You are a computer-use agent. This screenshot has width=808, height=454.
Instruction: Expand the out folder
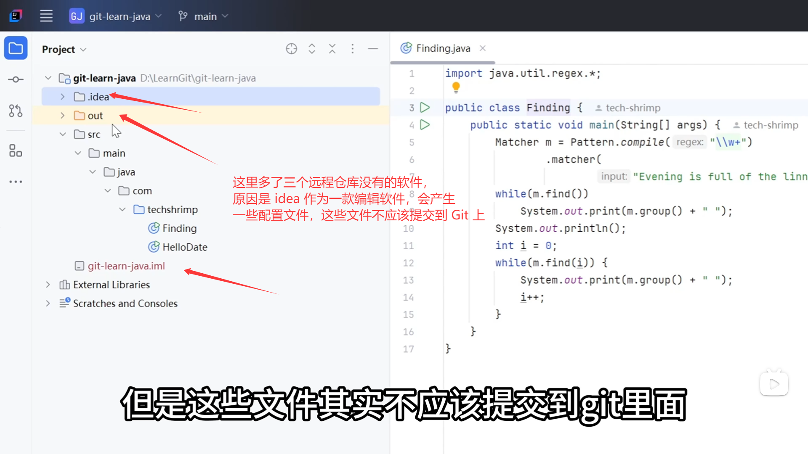coord(62,116)
